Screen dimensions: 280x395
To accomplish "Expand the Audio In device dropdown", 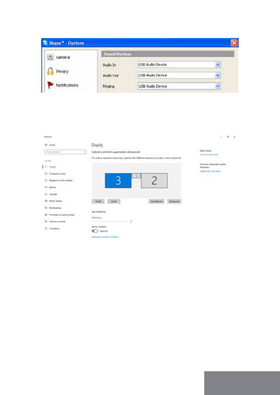I will point(218,65).
